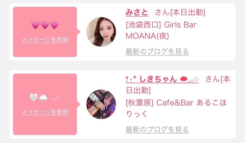The width and height of the screenshot is (245, 143).
Task: Open しきちゃん's round profile photo
Action: [x=101, y=104]
